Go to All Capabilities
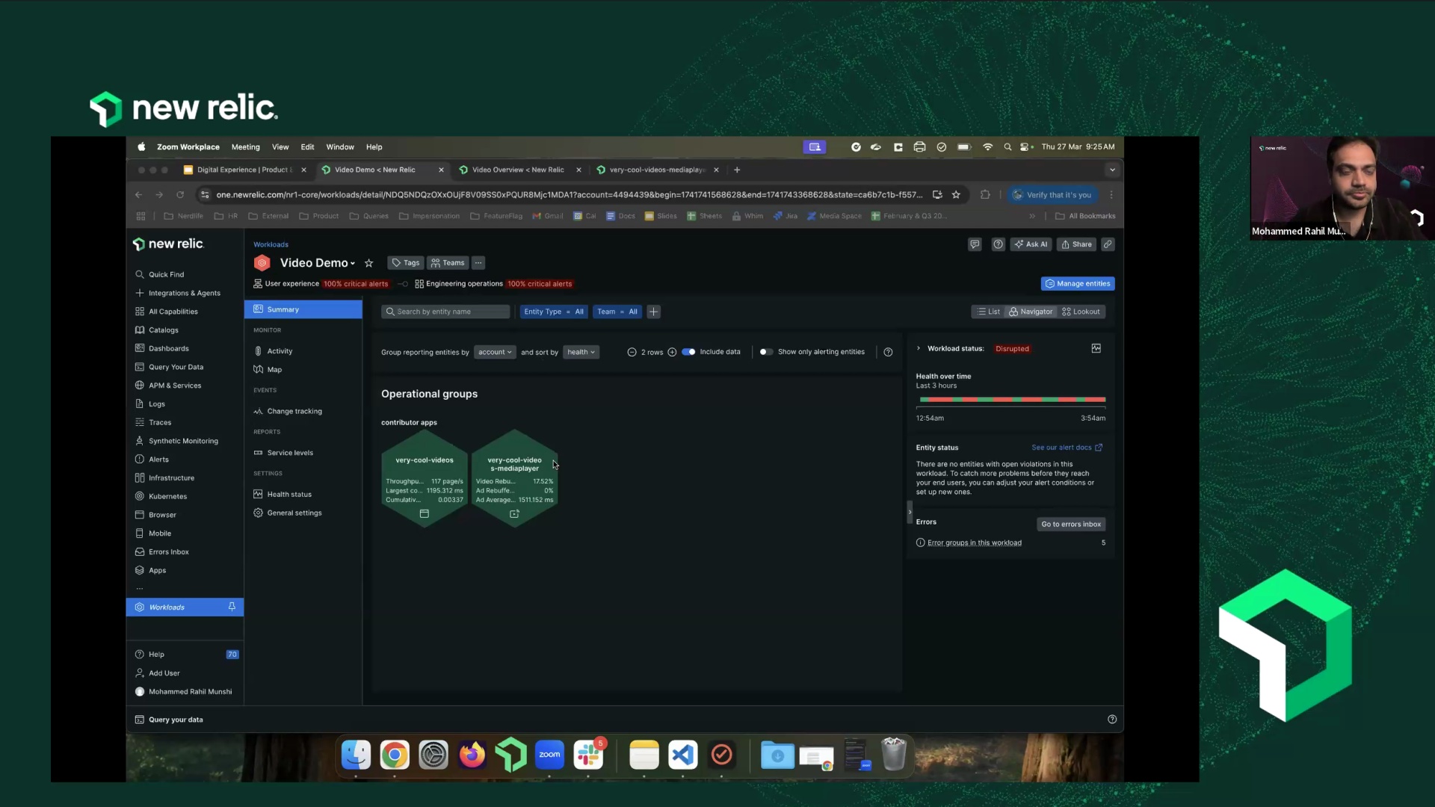 173,312
